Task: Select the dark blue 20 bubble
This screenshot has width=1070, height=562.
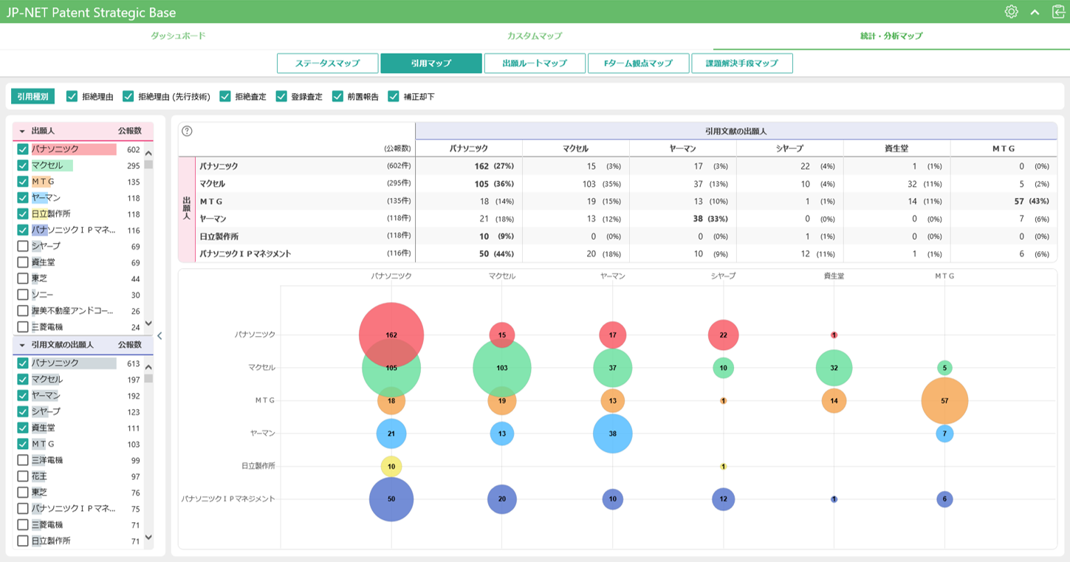Action: click(502, 499)
